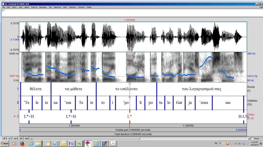Open Outlook taskbar icon
This screenshot has width=263, height=147.
pyautogui.click(x=63, y=143)
